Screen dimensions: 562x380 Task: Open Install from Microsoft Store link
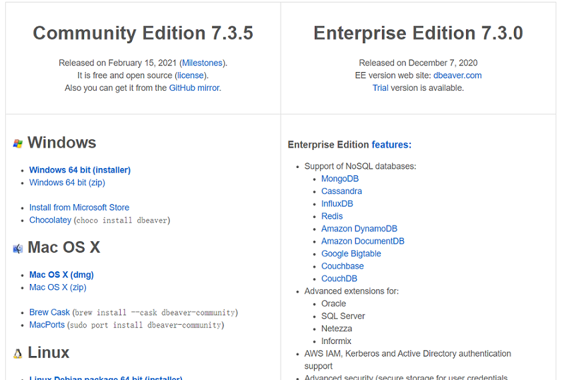(x=79, y=207)
